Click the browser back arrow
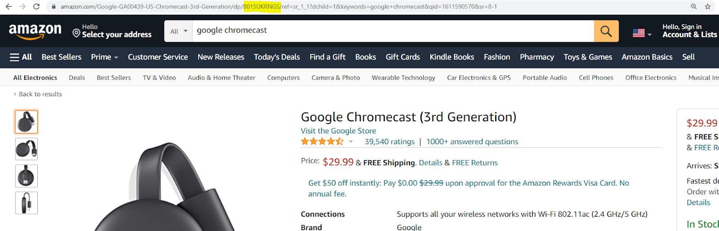 (x=9, y=7)
